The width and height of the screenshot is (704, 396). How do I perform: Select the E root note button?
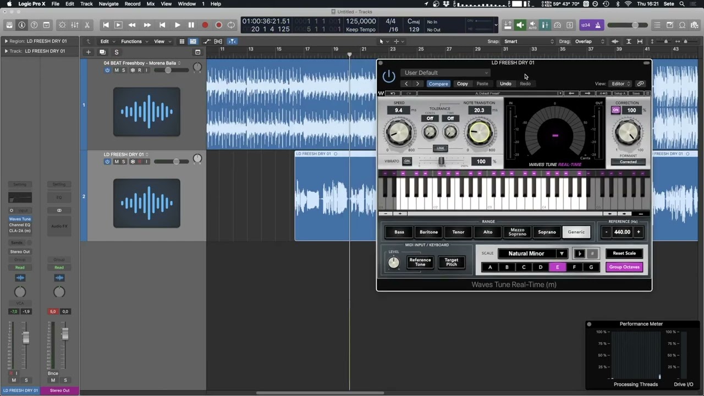click(557, 267)
